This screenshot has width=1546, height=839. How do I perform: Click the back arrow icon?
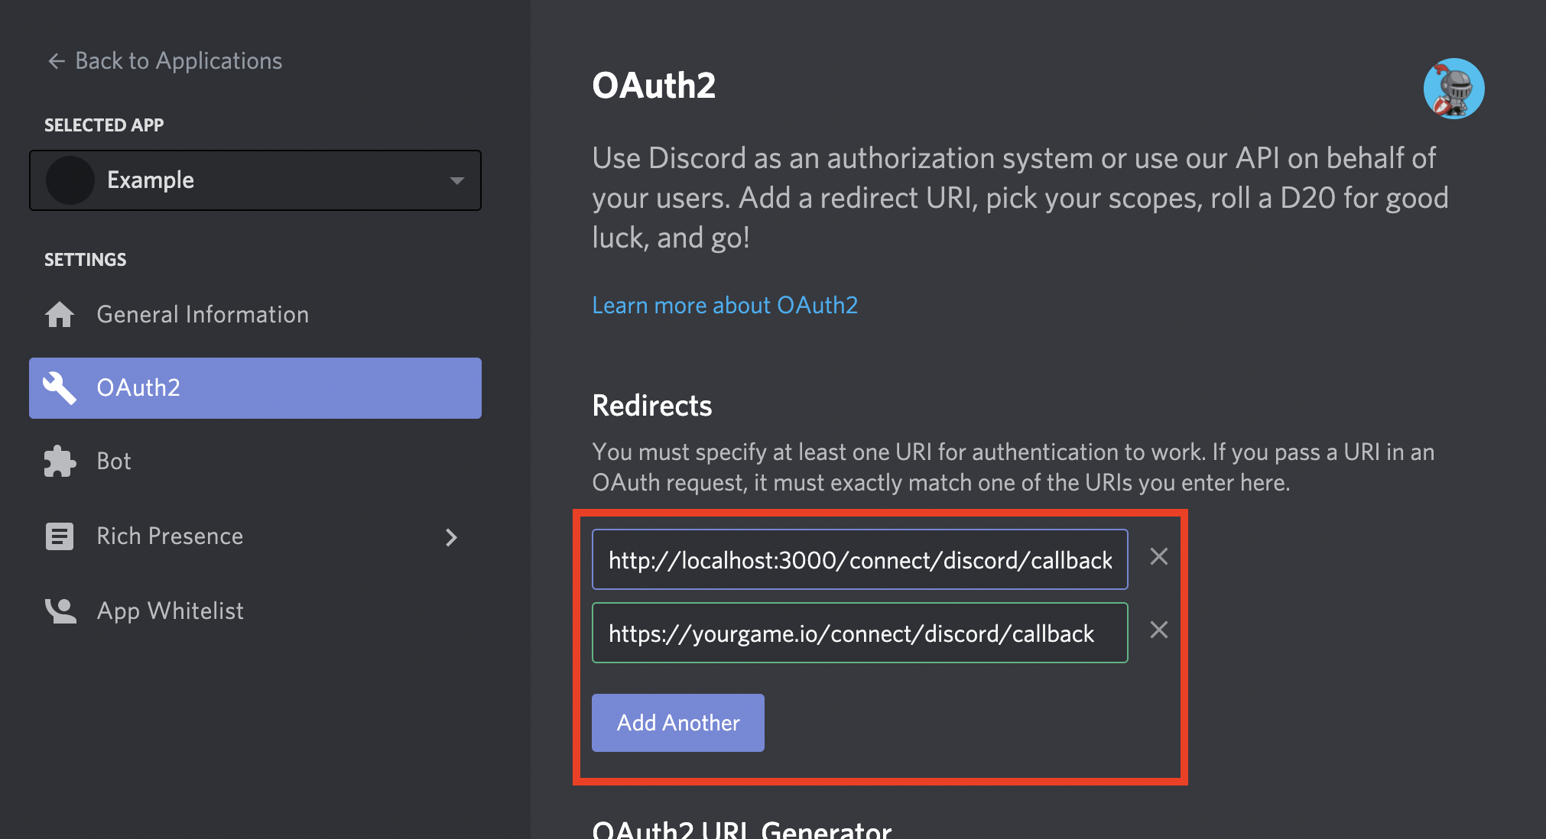click(x=56, y=61)
